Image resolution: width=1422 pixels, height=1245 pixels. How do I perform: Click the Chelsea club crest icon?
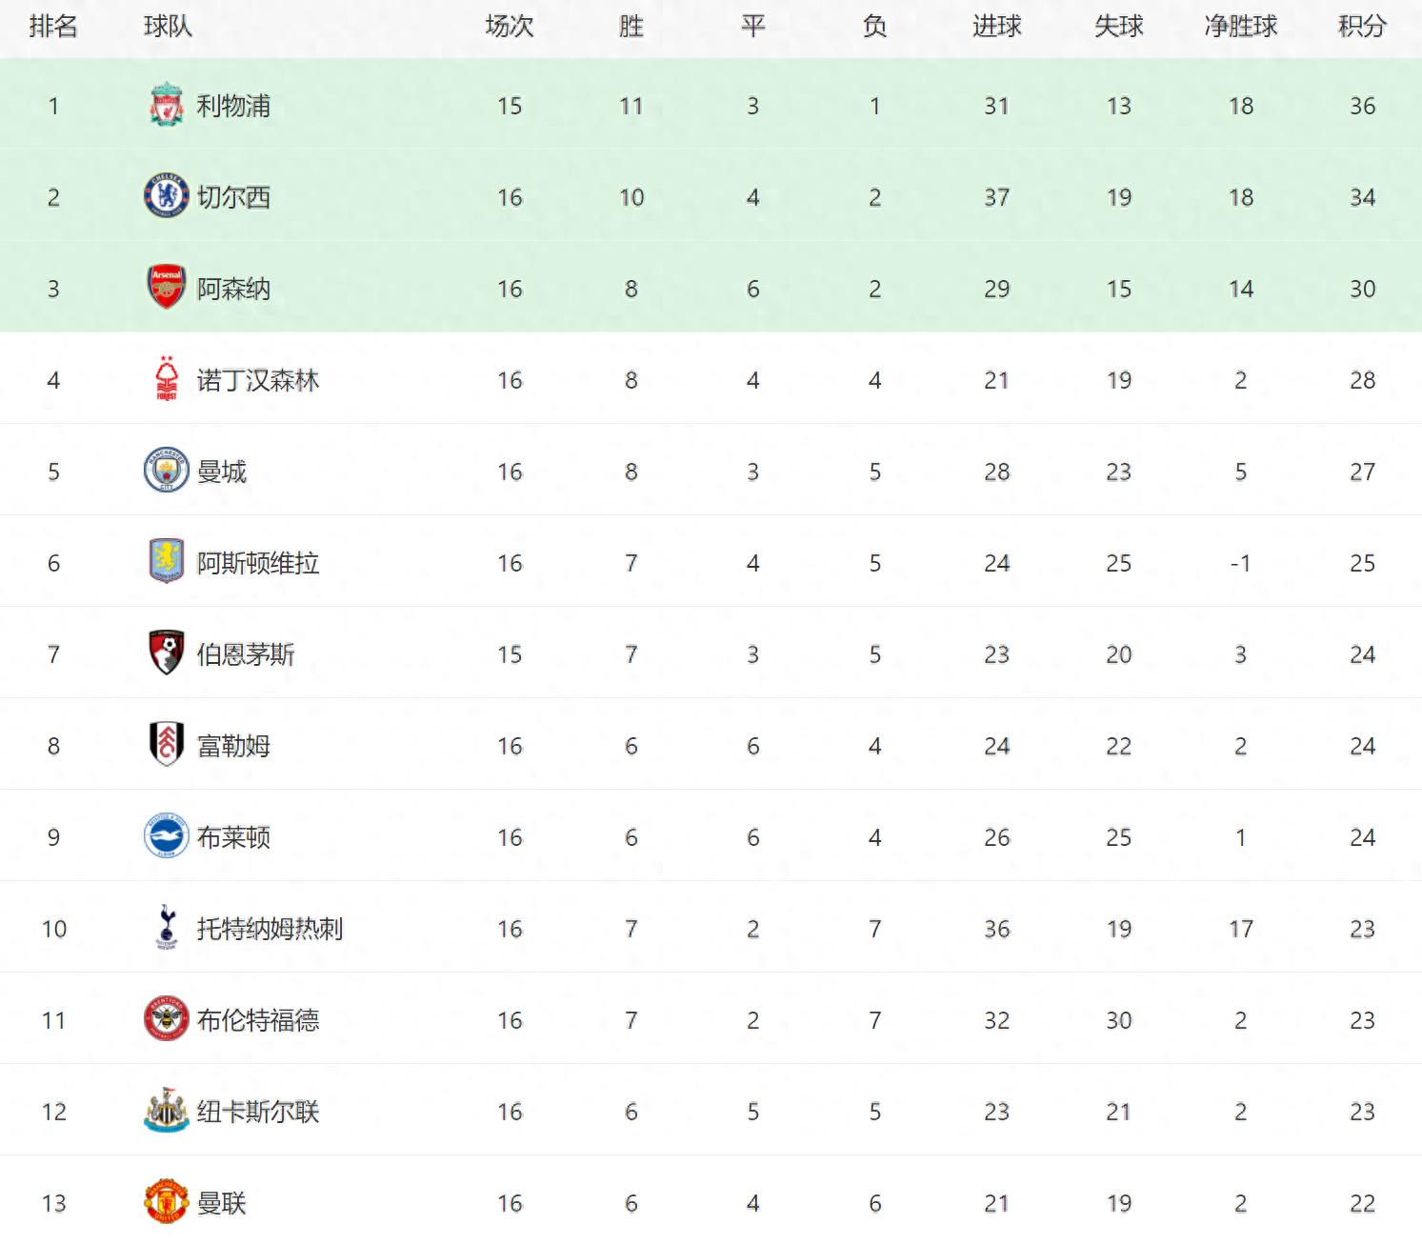pos(167,196)
